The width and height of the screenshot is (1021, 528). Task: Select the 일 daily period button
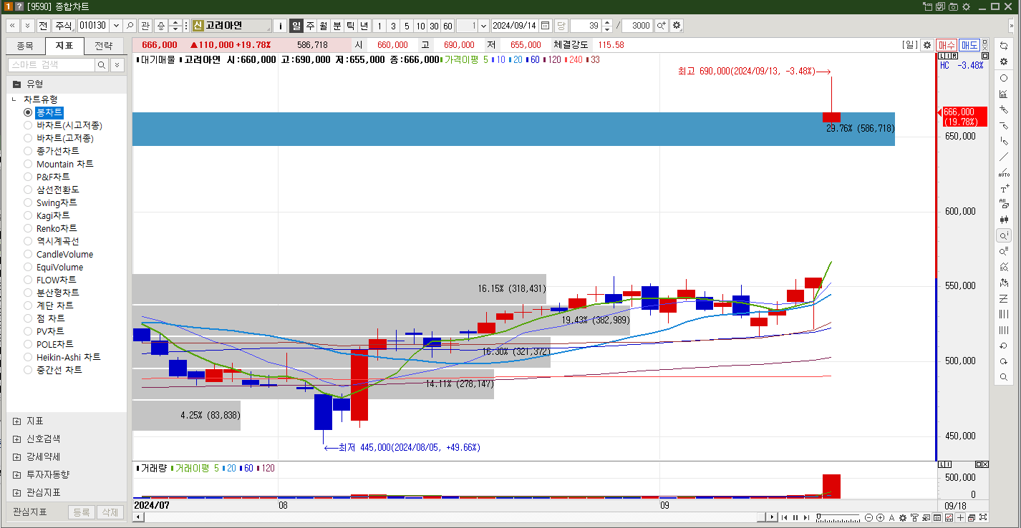coord(296,26)
